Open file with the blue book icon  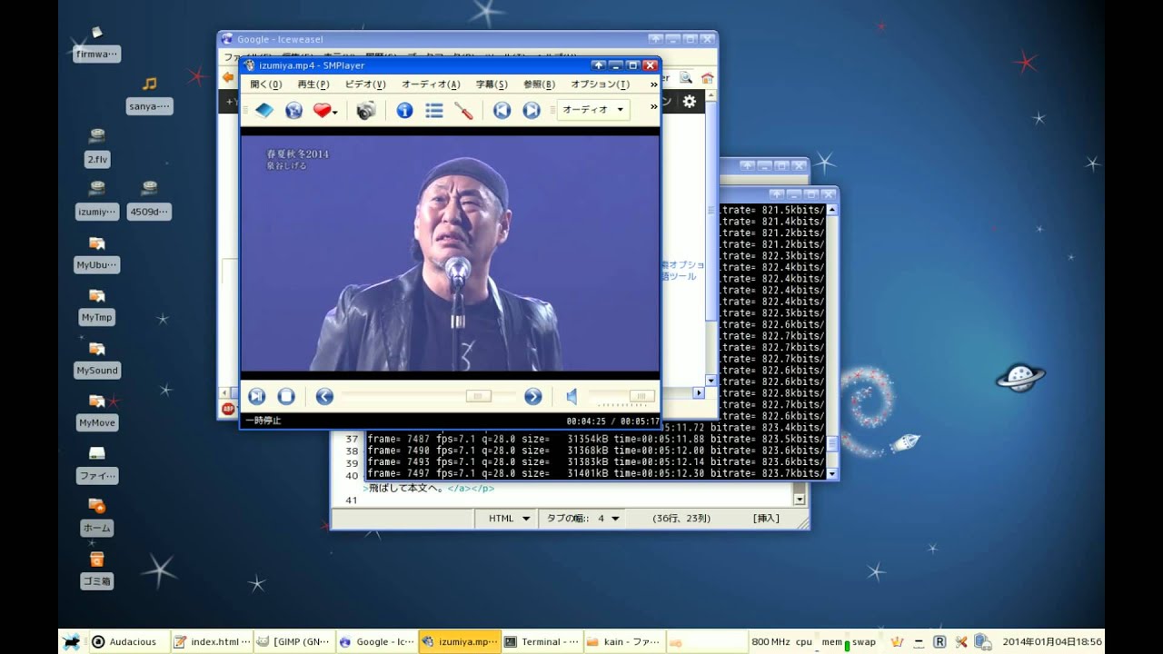tap(263, 110)
